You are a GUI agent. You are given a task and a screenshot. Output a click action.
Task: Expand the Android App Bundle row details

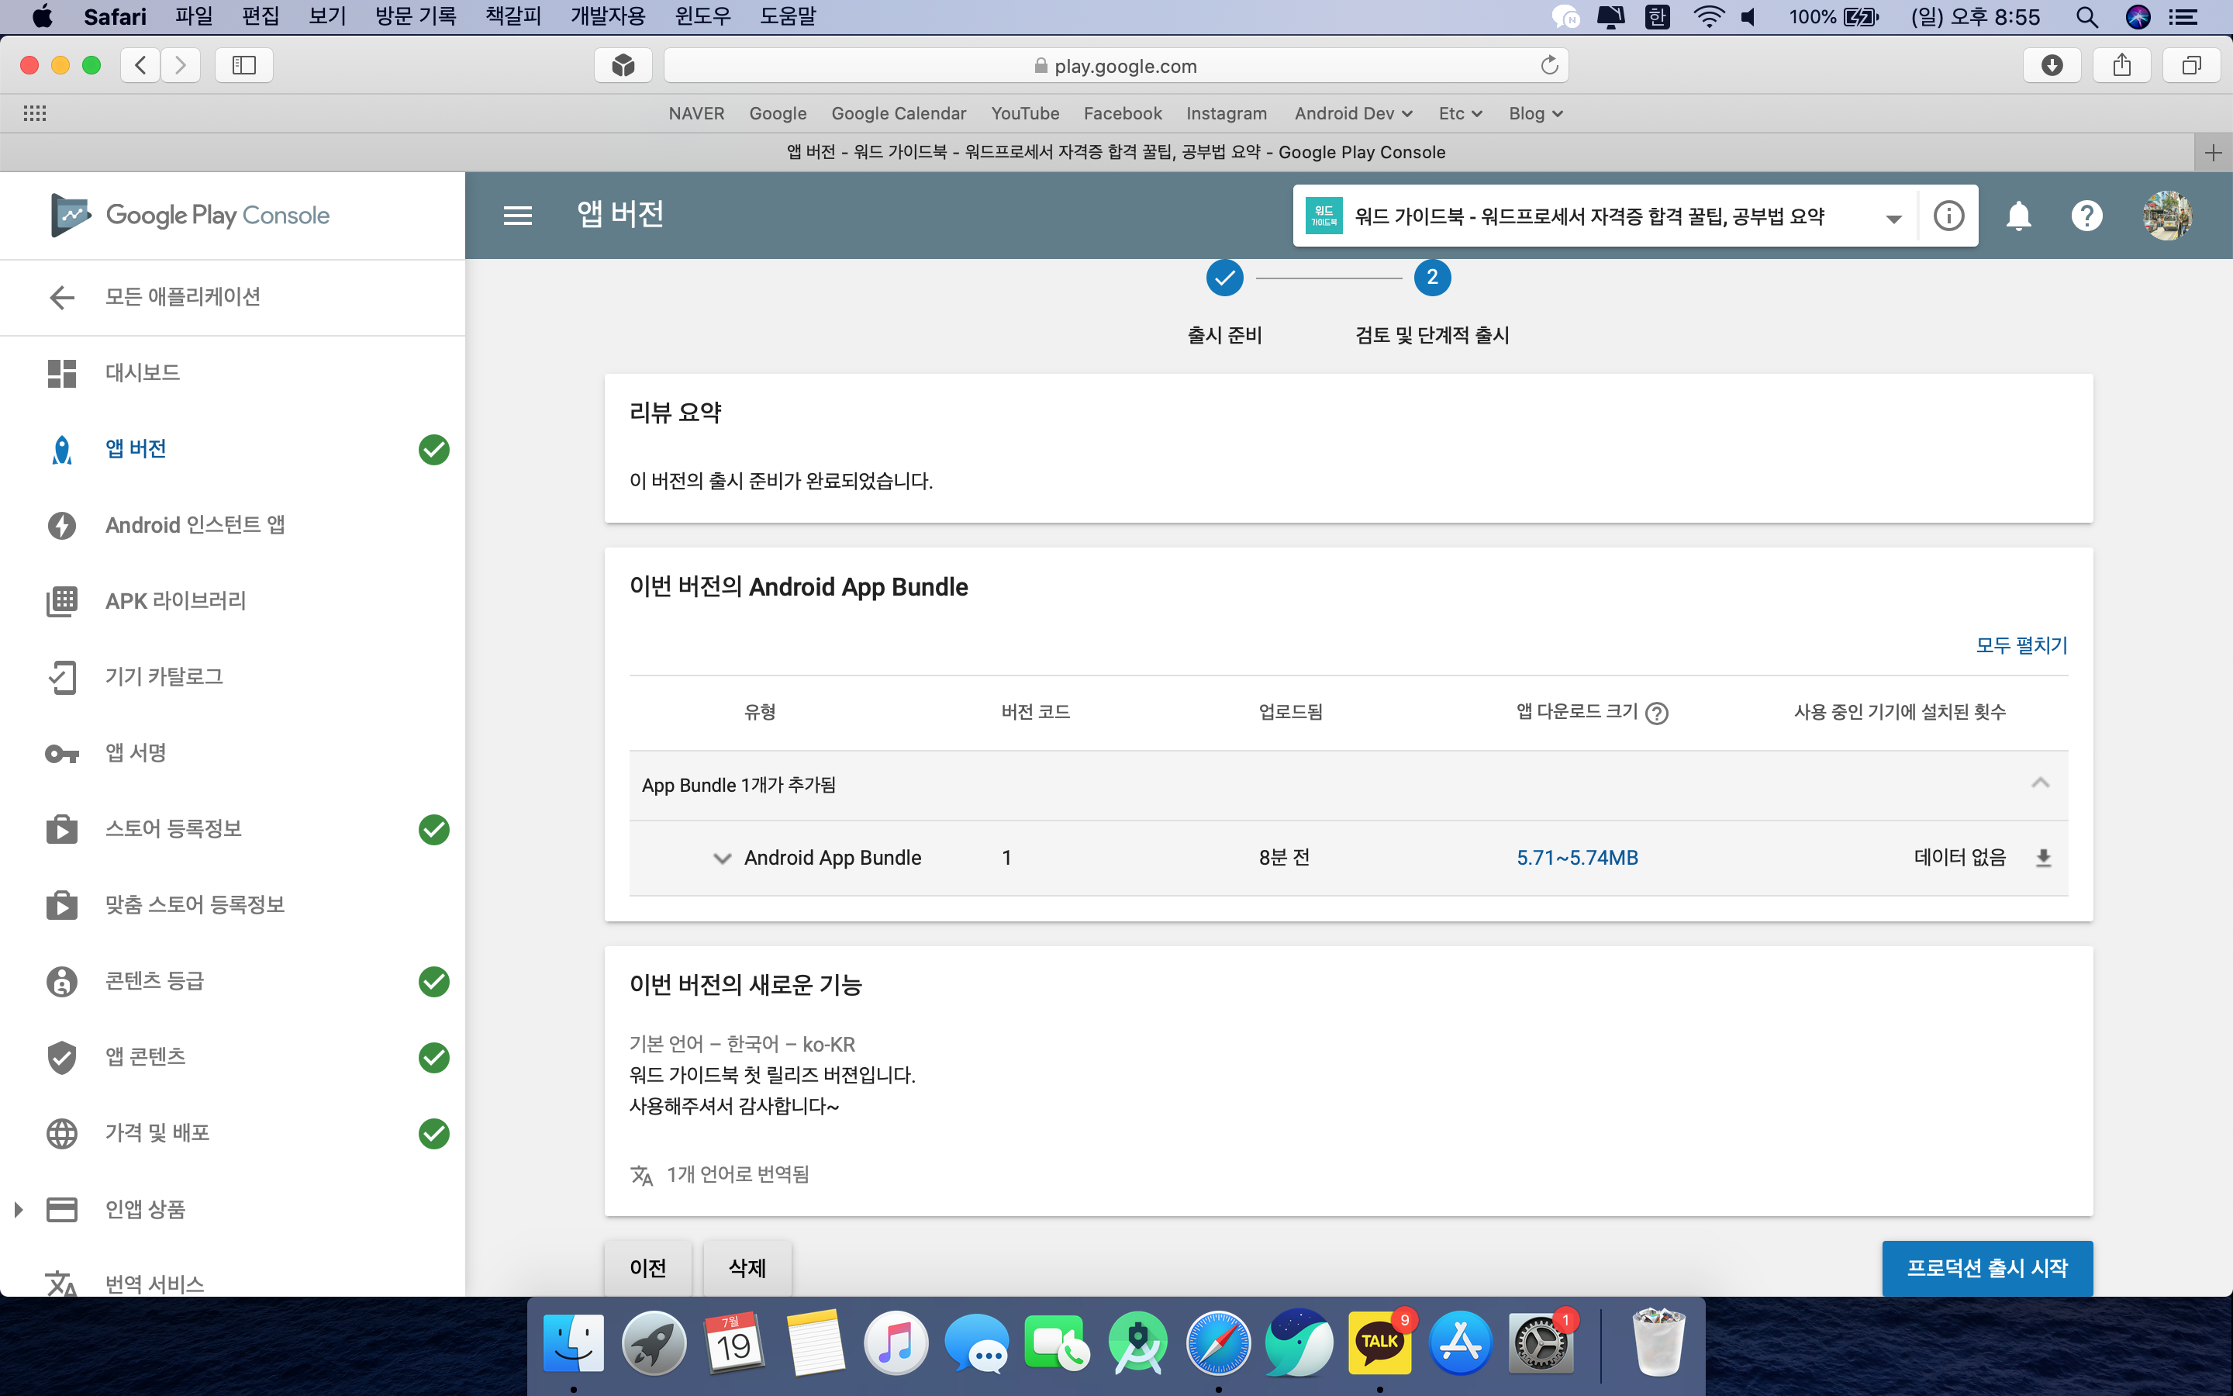722,858
